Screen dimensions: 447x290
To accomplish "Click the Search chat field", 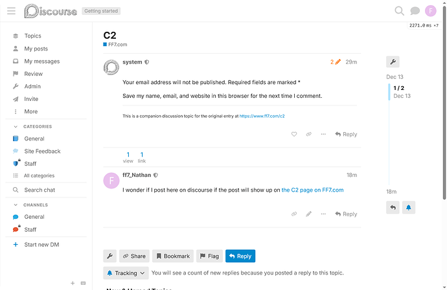I will [46, 190].
